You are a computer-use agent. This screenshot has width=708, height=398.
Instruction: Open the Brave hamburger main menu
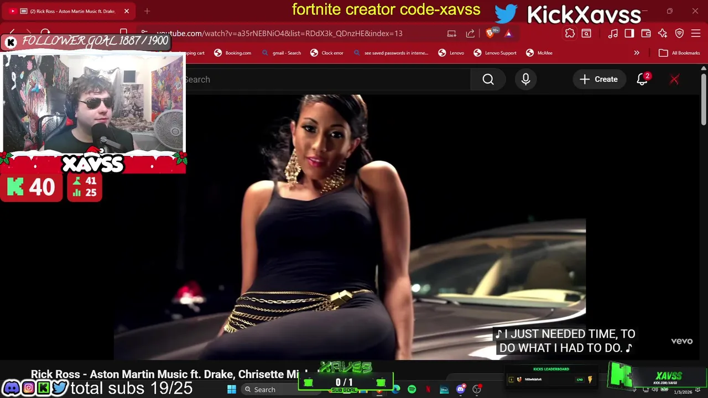[696, 34]
